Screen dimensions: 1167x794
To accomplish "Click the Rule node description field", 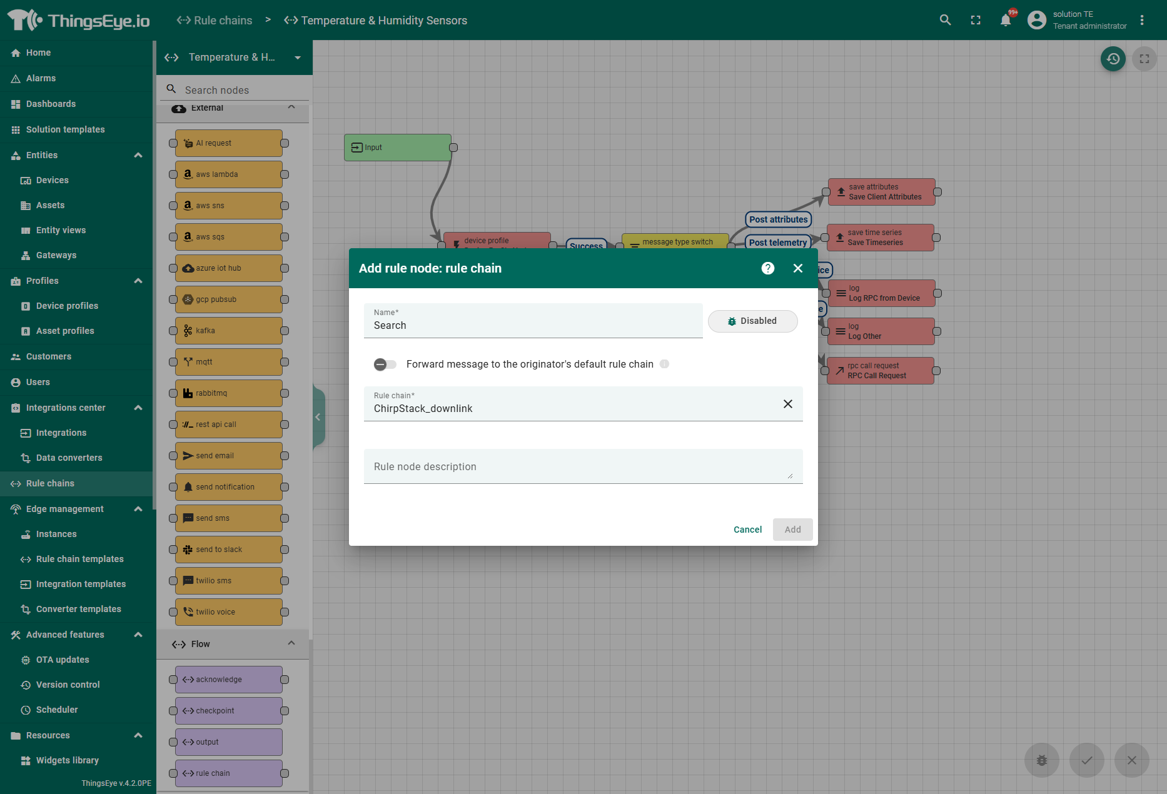I will pos(582,466).
